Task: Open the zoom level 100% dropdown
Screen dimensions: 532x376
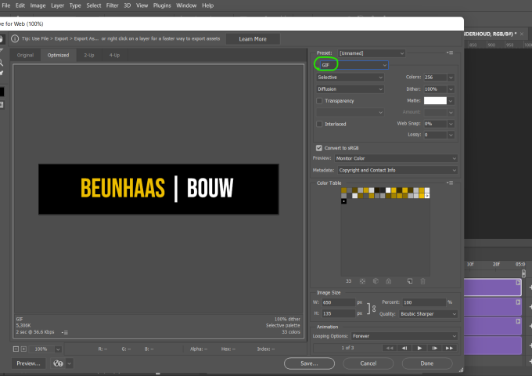Action: (58, 349)
